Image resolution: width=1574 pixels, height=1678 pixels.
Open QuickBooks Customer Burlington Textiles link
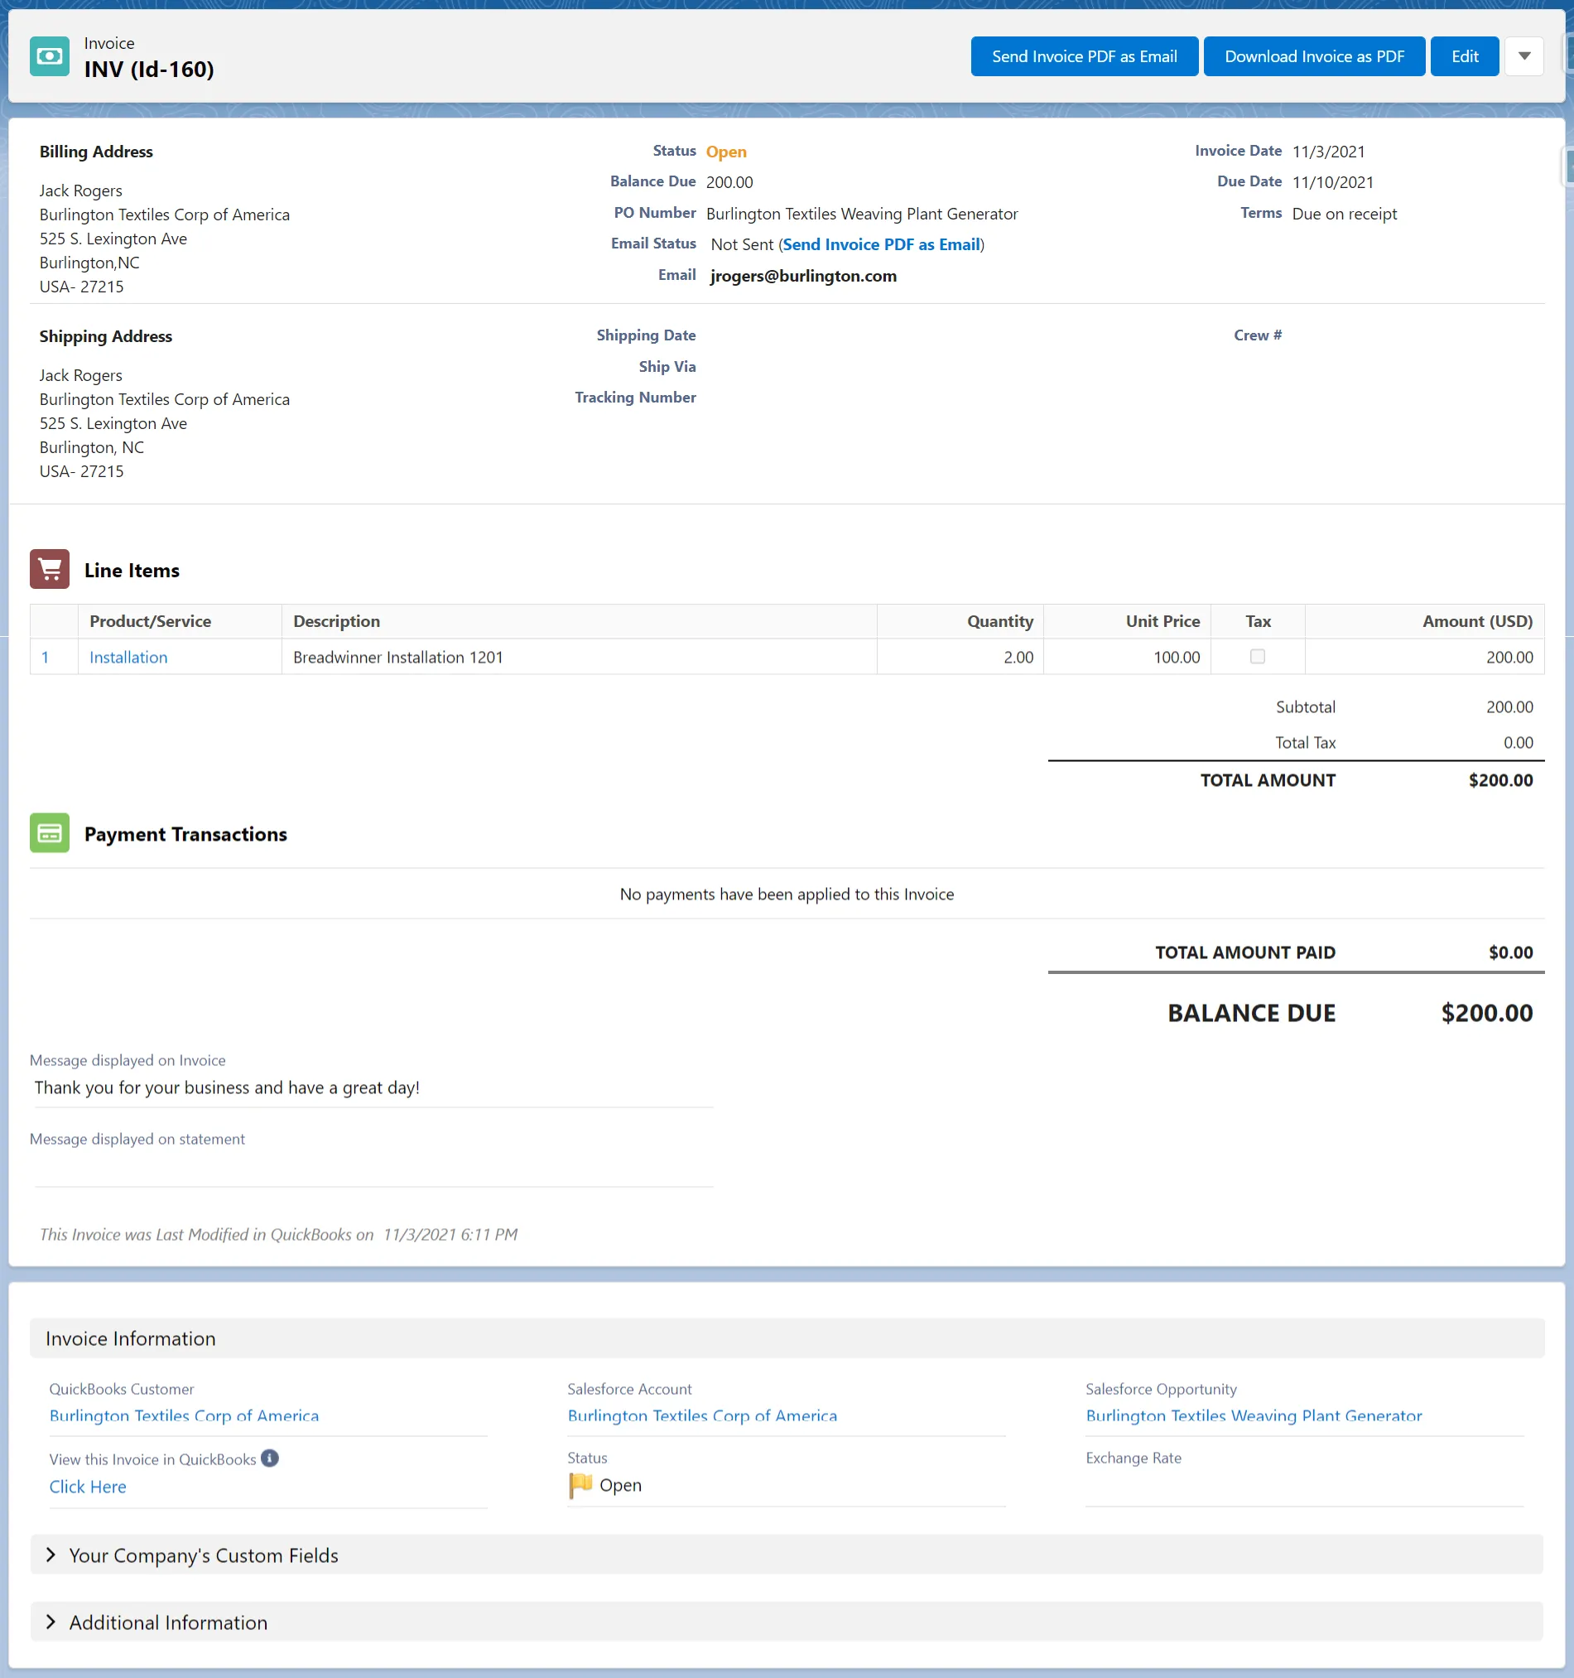coord(184,1416)
